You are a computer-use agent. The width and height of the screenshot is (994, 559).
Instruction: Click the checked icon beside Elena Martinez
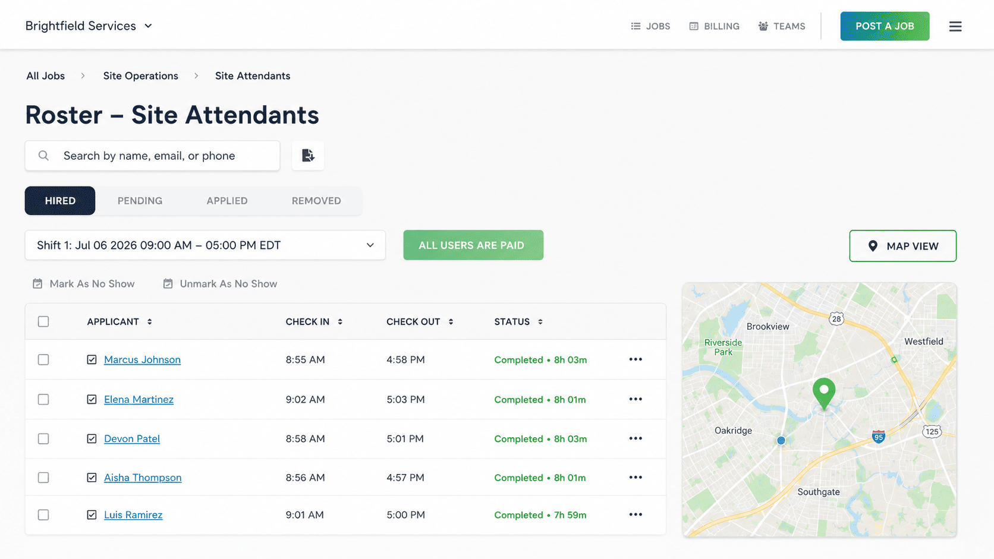[92, 399]
